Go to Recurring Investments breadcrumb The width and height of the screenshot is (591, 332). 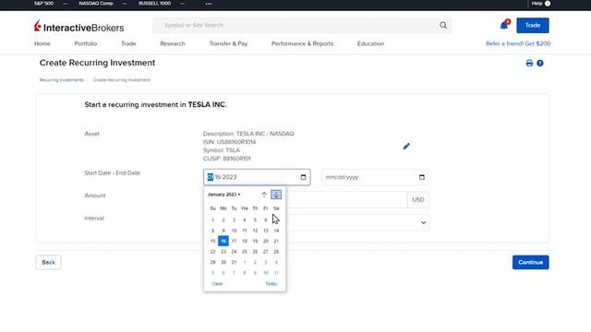point(62,80)
